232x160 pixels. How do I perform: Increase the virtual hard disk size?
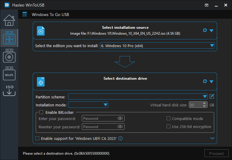204,103
